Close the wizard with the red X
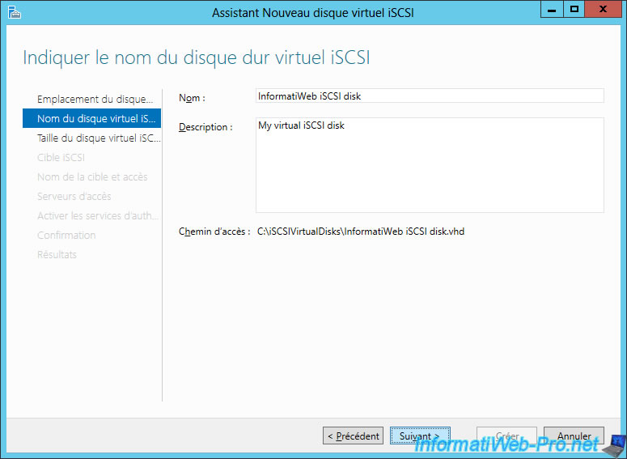Viewport: 627px width, 459px height. (x=604, y=10)
